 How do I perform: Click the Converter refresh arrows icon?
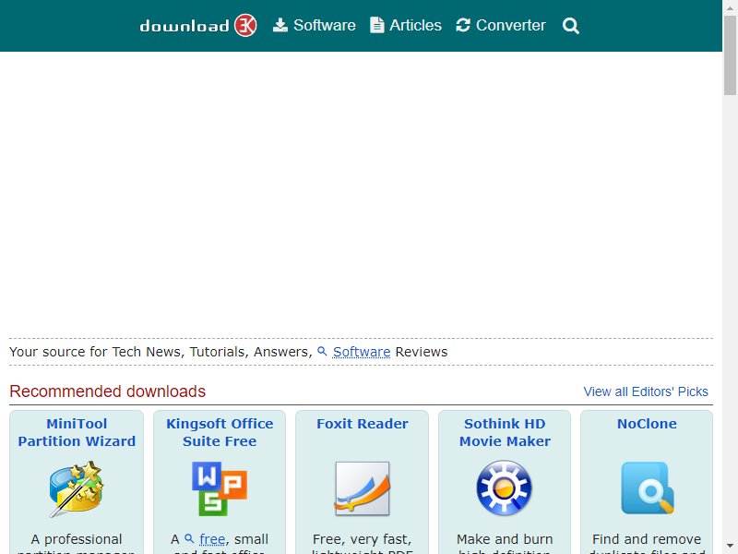(463, 26)
